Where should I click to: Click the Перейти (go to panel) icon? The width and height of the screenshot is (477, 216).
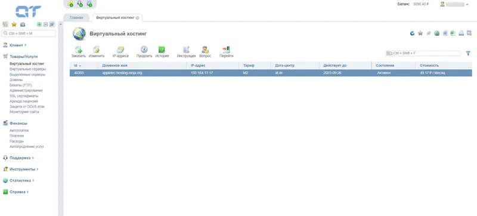pyautogui.click(x=227, y=50)
